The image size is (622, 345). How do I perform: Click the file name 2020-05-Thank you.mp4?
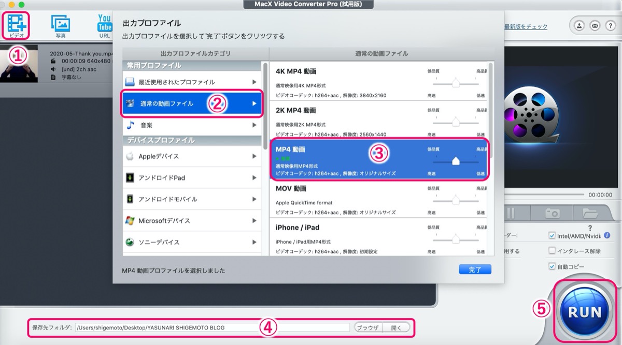pos(81,53)
